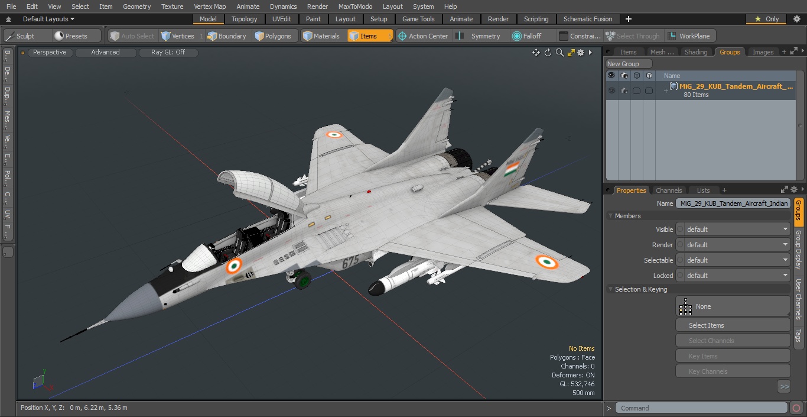Expand properties with the >> button
Image resolution: width=807 pixels, height=417 pixels.
point(784,387)
